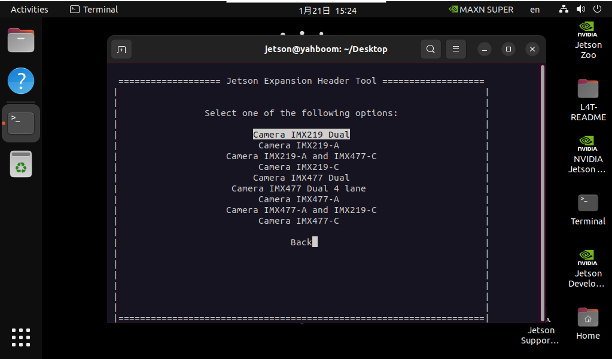Select the Camera IMX219-C option

click(299, 167)
